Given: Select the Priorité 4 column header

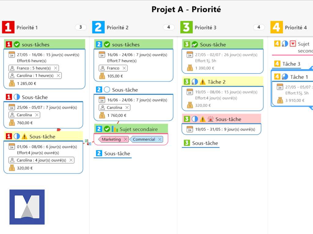Looking at the screenshot, I should (296, 27).
